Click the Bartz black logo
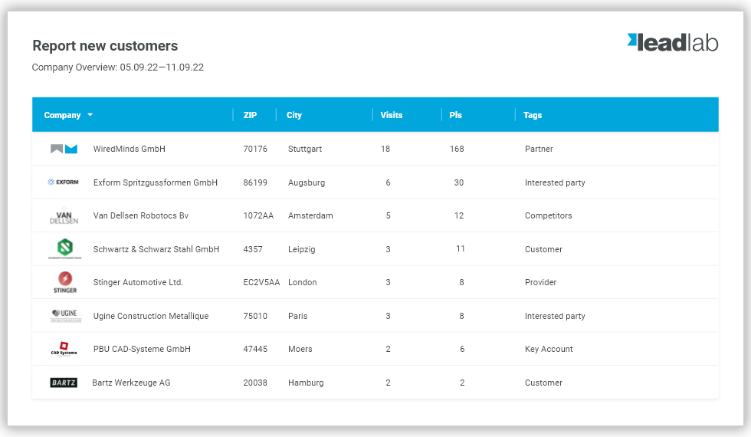Viewport: 751px width, 437px height. tap(64, 383)
